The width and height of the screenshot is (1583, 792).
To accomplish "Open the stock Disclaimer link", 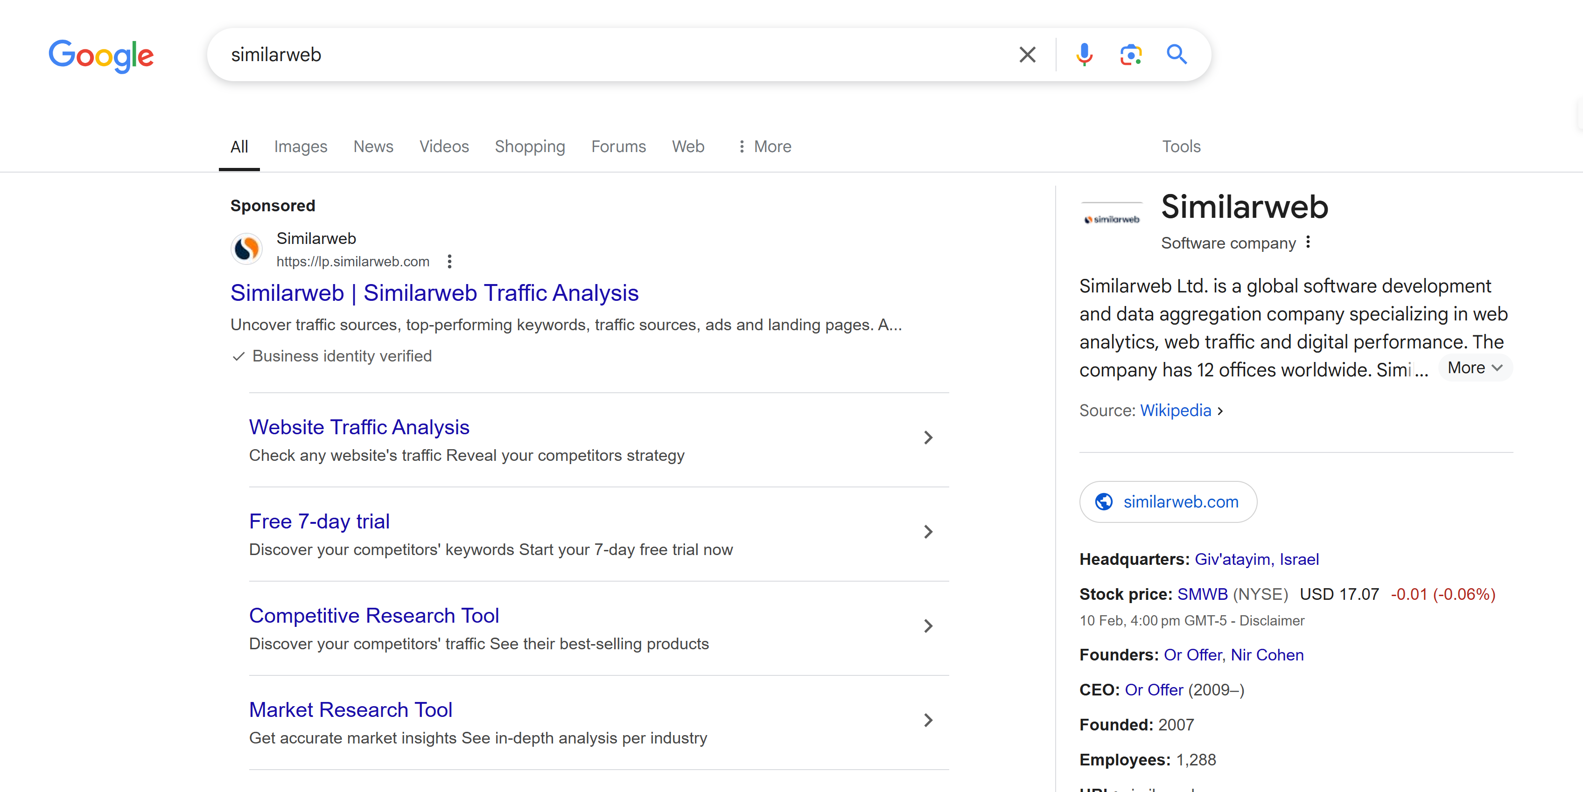I will (x=1271, y=621).
